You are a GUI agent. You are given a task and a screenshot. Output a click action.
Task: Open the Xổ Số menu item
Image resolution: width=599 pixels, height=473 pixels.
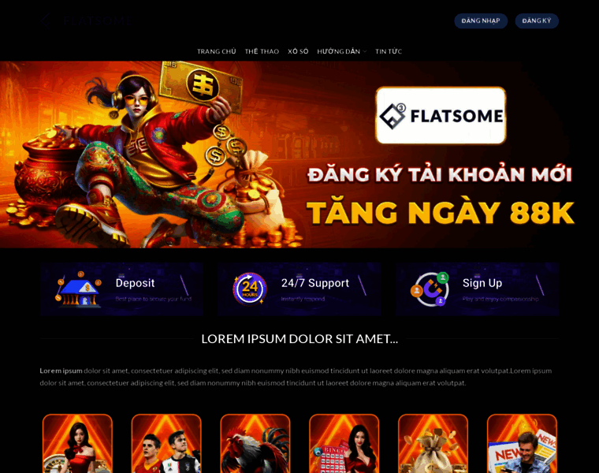(x=298, y=51)
